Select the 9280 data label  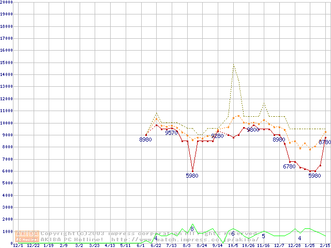217,136
